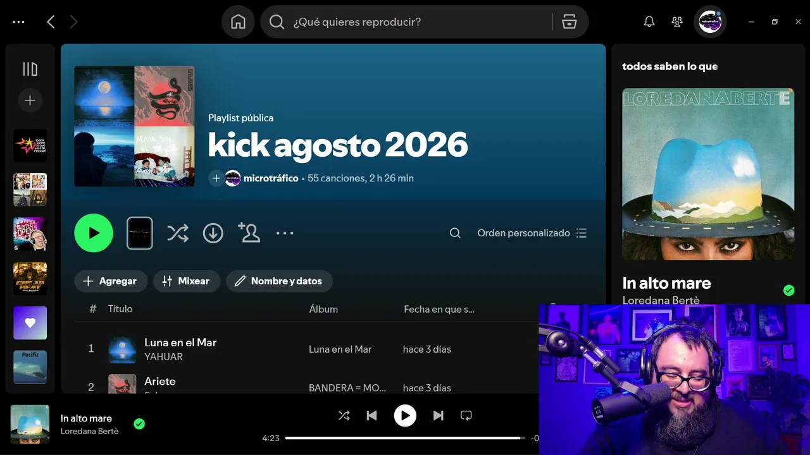
Task: Select the Luna en el Mar track title
Action: tap(180, 343)
